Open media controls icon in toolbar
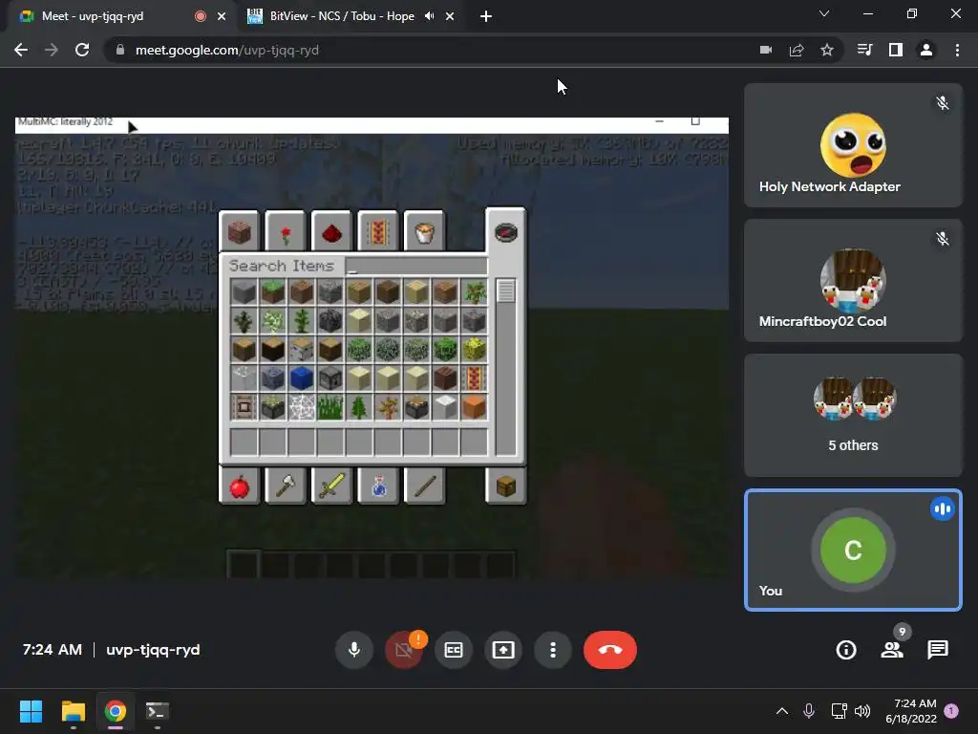 [864, 50]
